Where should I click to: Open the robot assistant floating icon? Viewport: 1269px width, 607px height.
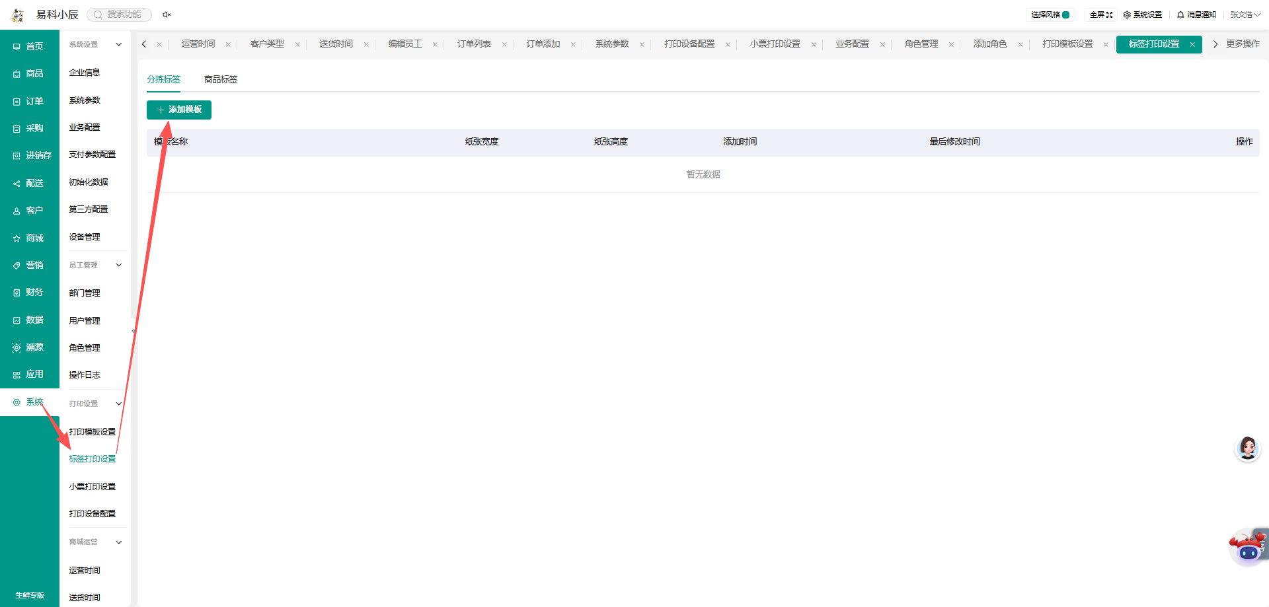coord(1248,546)
